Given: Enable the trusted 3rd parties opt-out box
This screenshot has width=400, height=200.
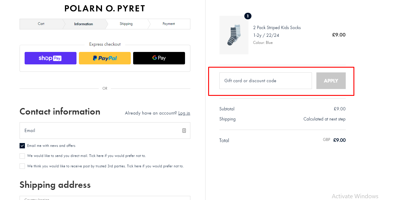Looking at the screenshot, I should (22, 166).
